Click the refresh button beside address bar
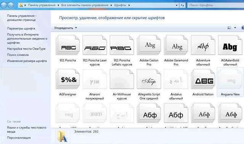This screenshot has width=244, height=144. pyautogui.click(x=182, y=5)
